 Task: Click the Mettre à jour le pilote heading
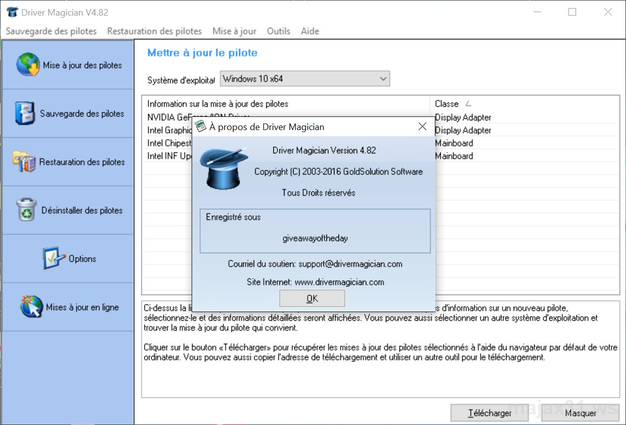[202, 52]
